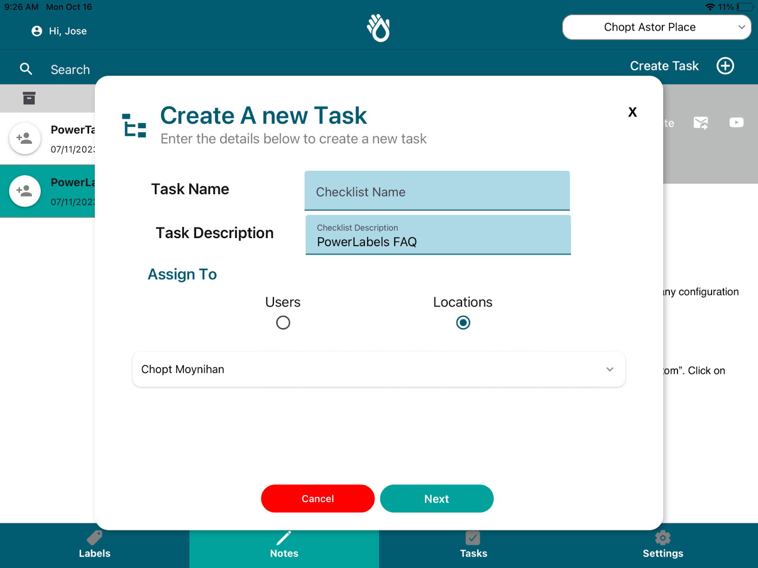Click the chevron on the Chopt Astor Place selector
Screen dimensions: 758x568
click(x=741, y=27)
